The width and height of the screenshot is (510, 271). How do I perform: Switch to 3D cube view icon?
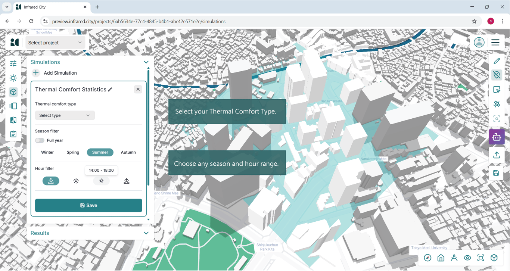coord(494,258)
